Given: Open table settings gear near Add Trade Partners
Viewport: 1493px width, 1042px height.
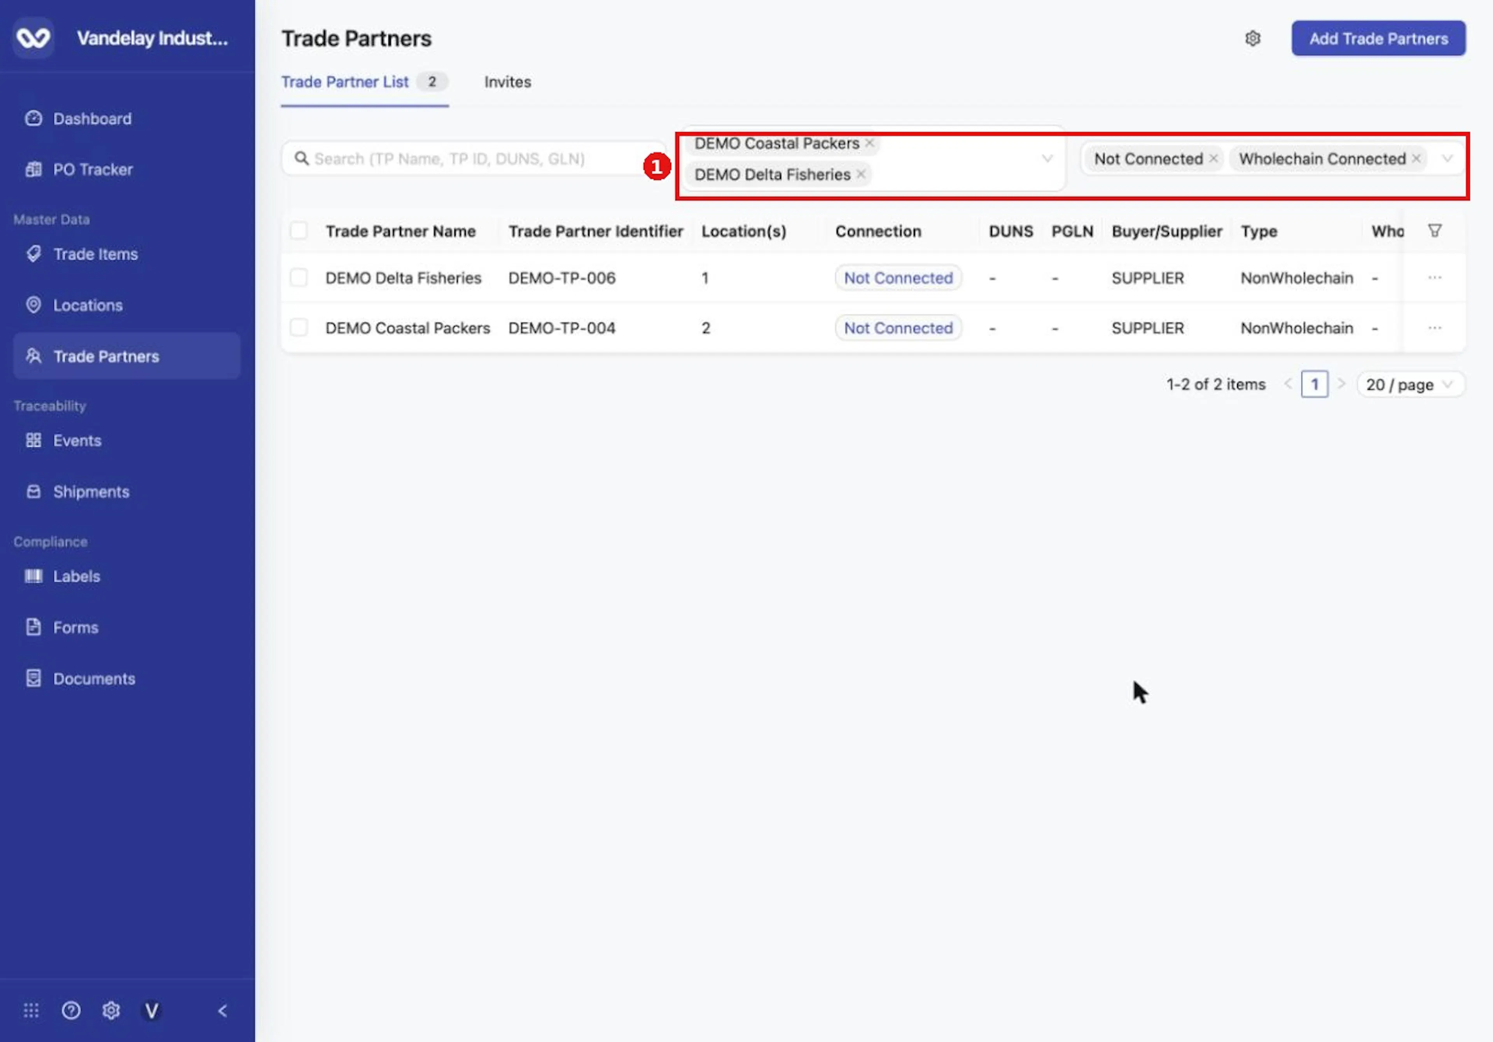Looking at the screenshot, I should (1252, 38).
